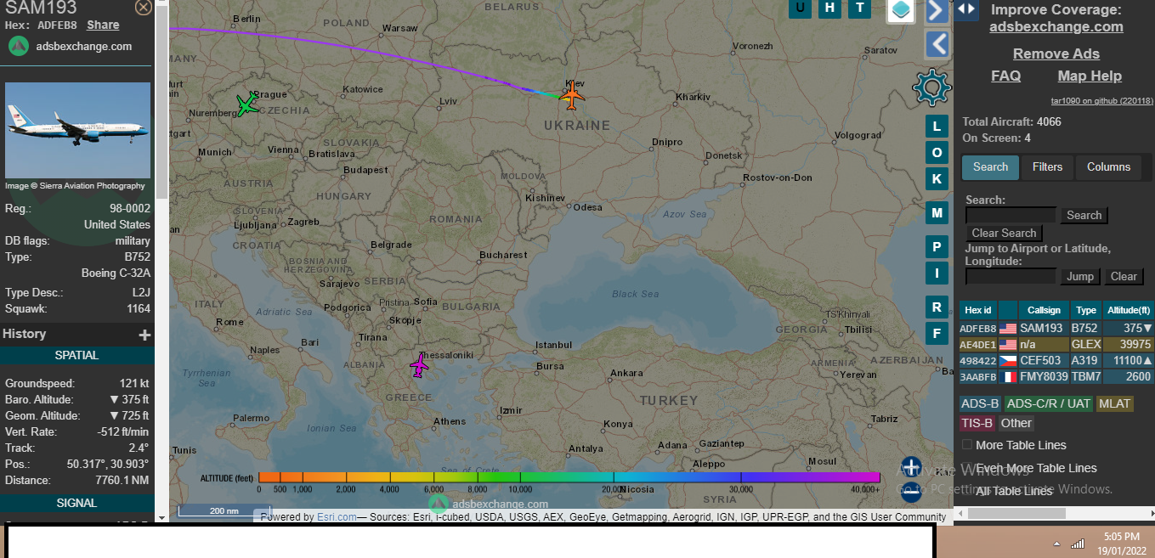Viewport: 1155px width, 558px height.
Task: Open the settings gear on the map
Action: coord(931,87)
